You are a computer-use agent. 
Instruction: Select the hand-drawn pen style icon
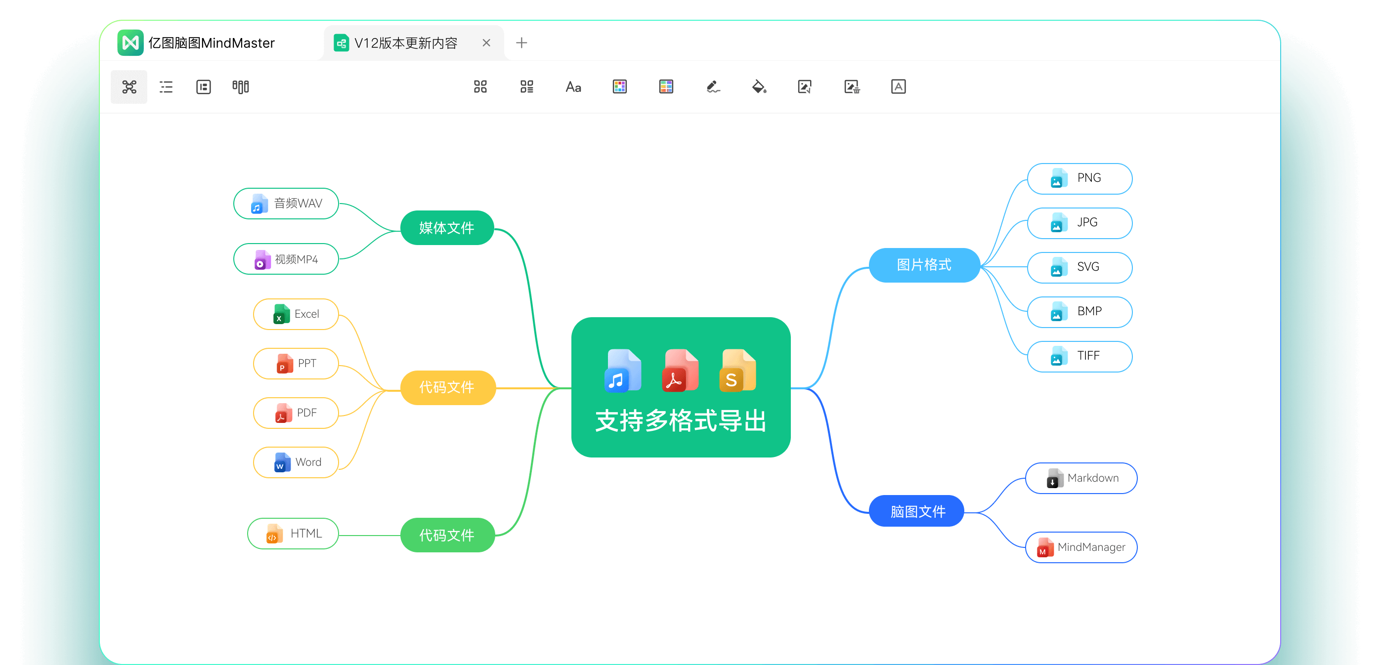click(x=713, y=87)
